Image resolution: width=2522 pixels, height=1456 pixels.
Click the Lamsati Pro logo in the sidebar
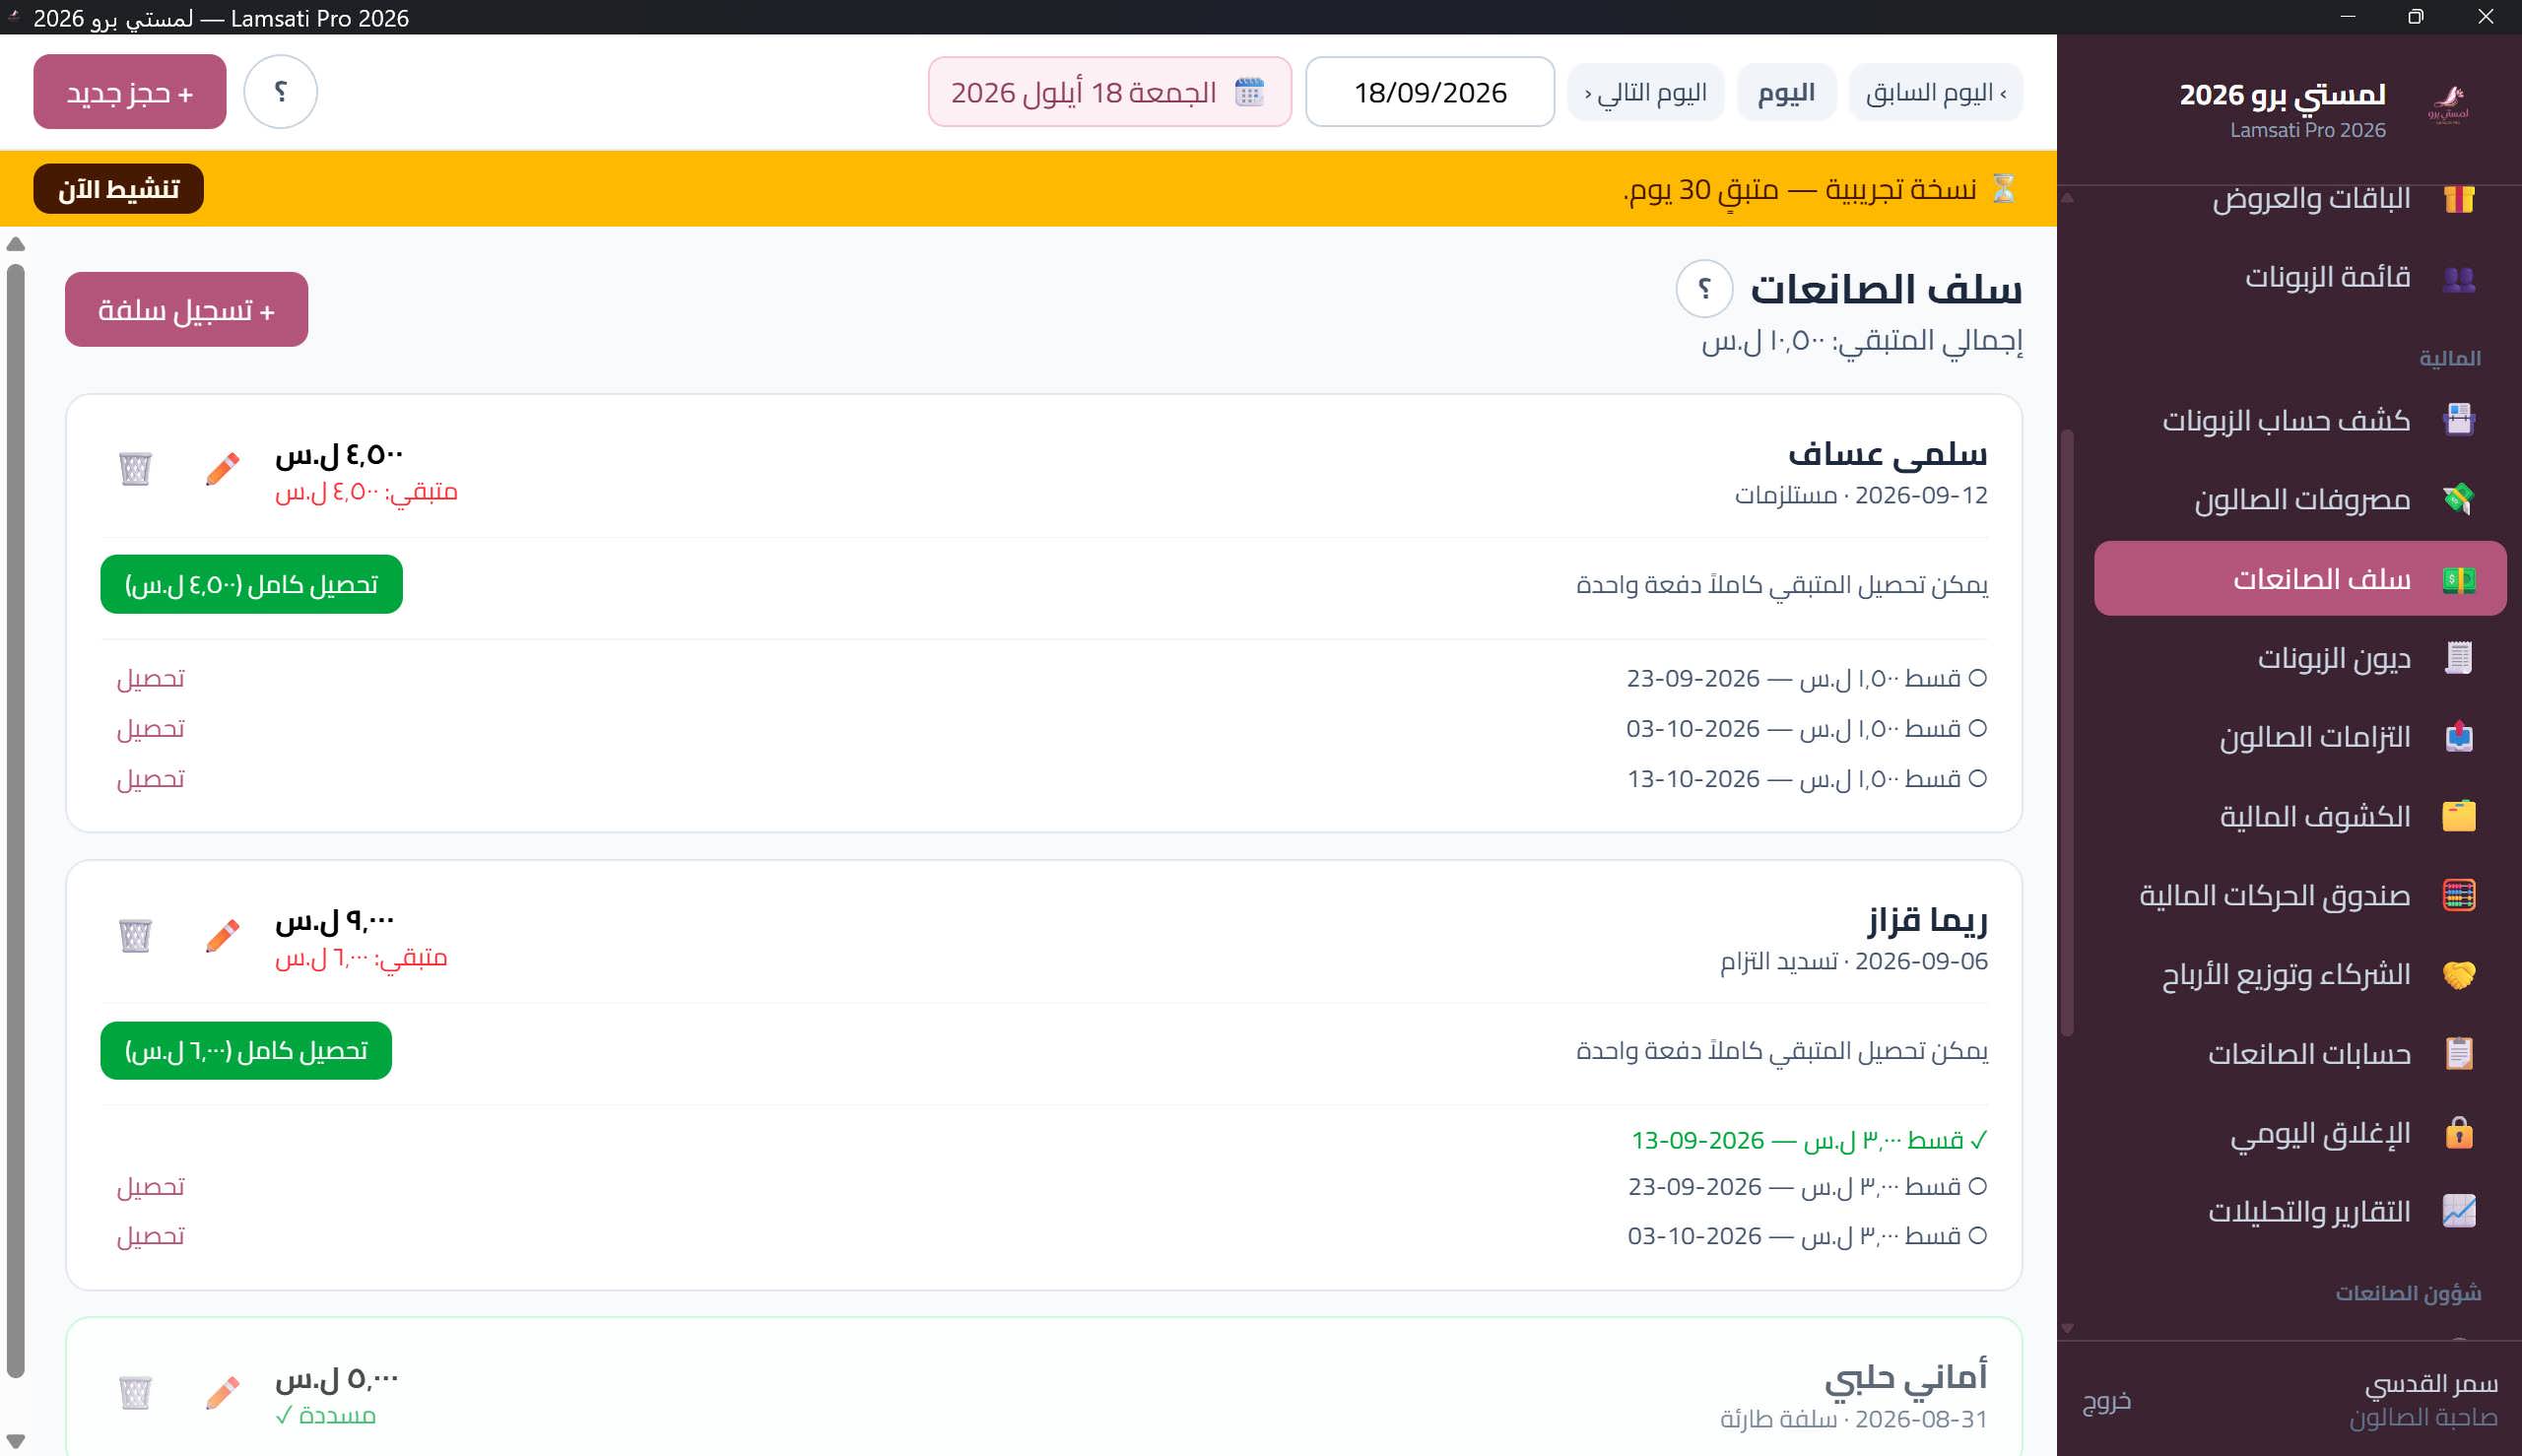click(x=2448, y=104)
